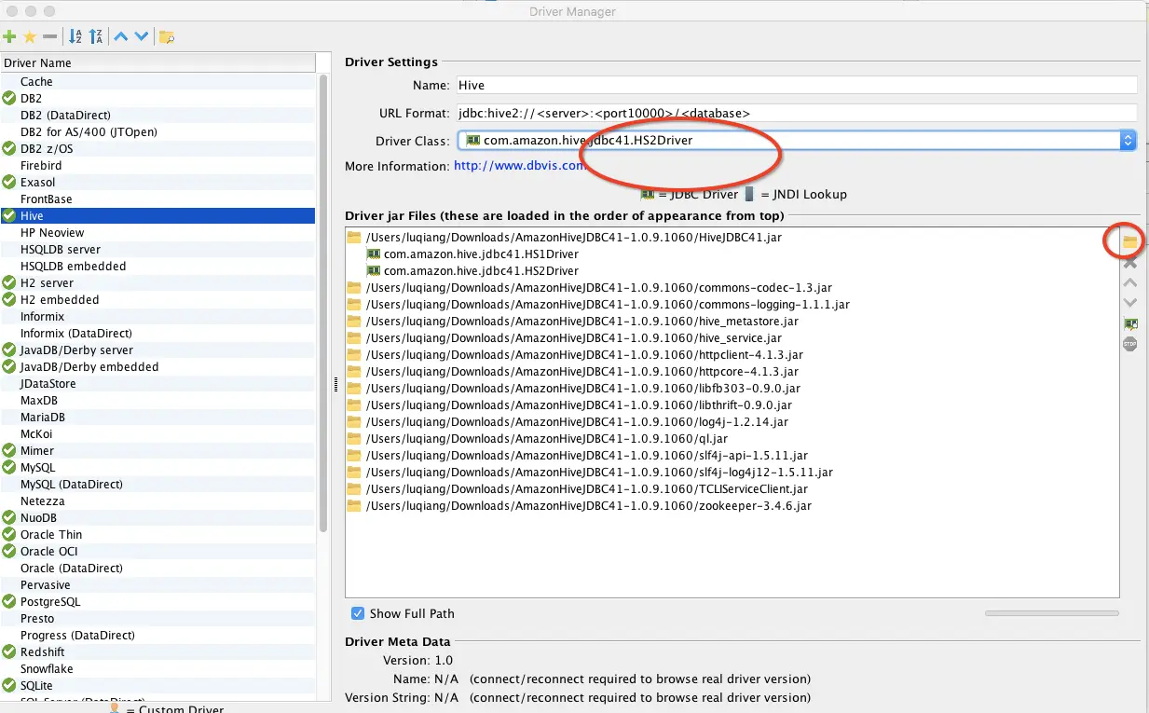
Task: Click the Driver Name column header
Action: (x=158, y=62)
